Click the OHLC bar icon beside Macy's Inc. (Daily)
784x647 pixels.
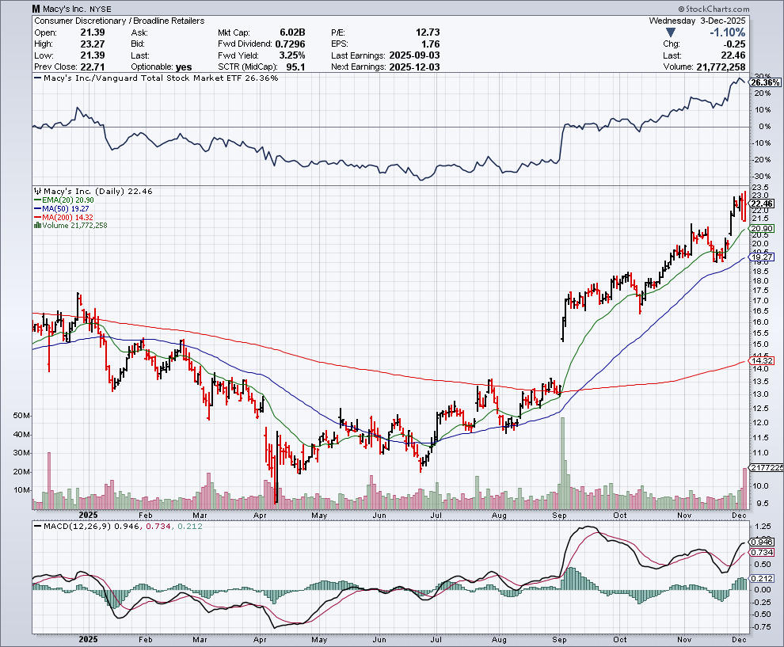[x=36, y=191]
